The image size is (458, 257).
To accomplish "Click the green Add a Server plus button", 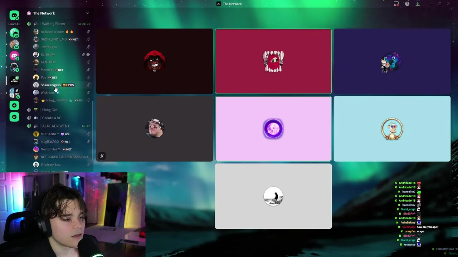I will (x=14, y=105).
